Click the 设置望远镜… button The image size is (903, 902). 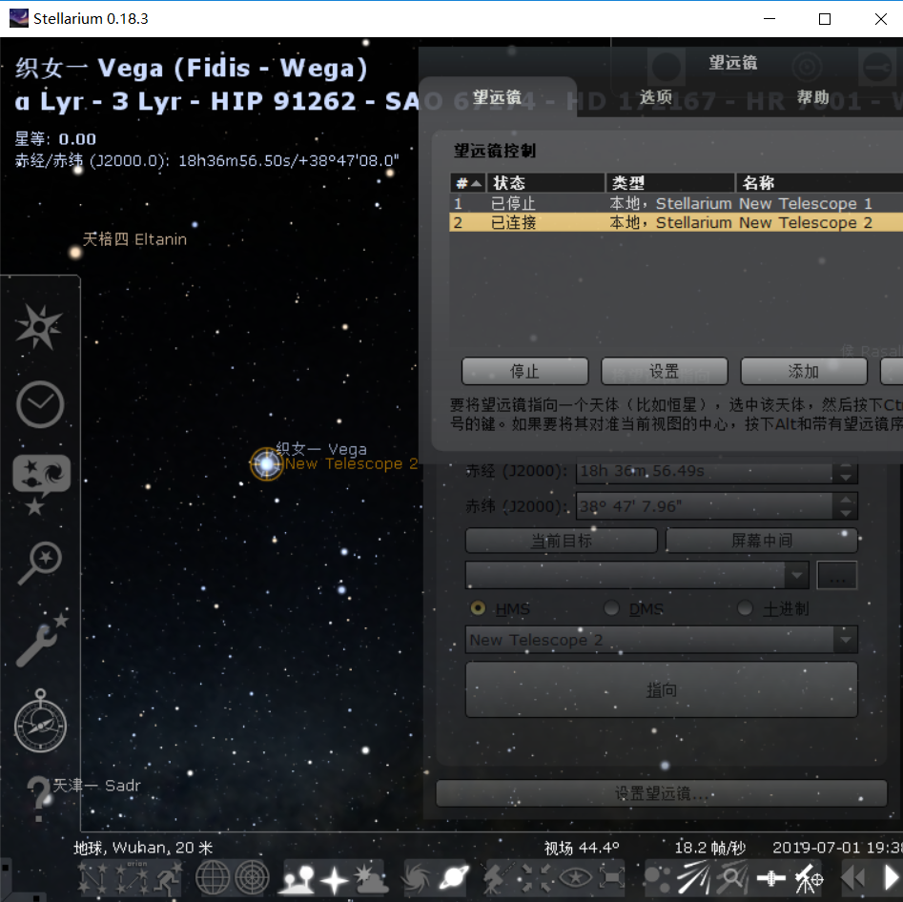pos(661,793)
